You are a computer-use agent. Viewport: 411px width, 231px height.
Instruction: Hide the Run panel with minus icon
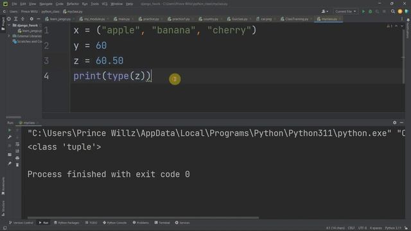click(x=401, y=123)
